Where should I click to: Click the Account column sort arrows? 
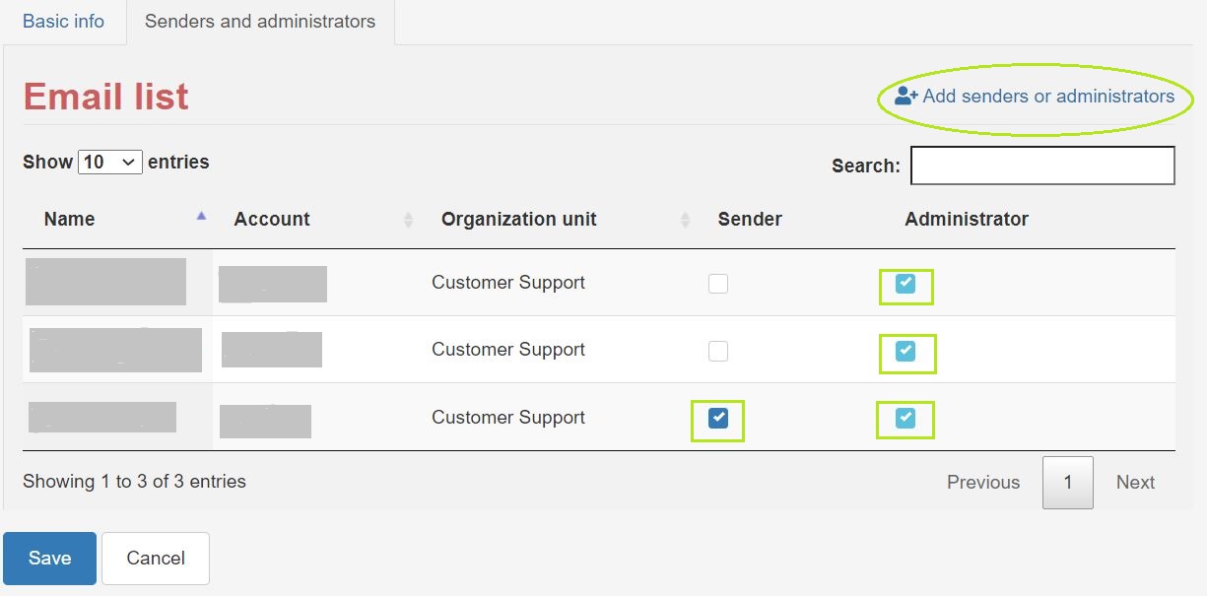tap(408, 221)
